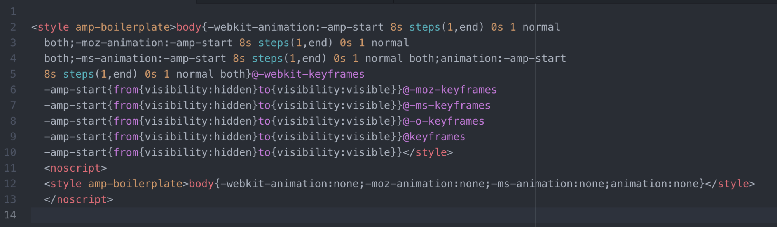Click the @-moz-keyframes rule text
This screenshot has width=777, height=227.
450,90
